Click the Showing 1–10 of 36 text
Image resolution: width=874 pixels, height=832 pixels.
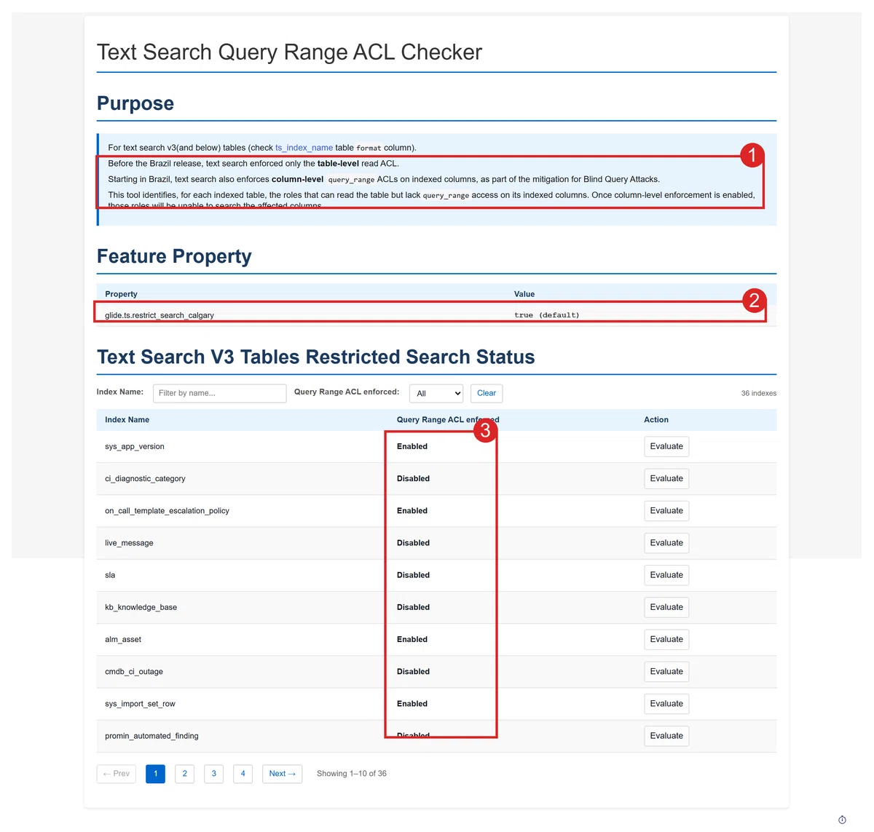(352, 774)
